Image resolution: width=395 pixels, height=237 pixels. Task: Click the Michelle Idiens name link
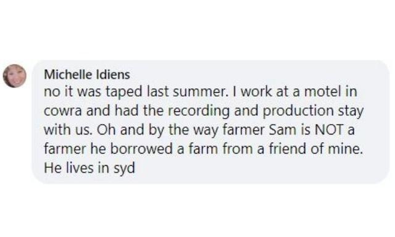pos(87,75)
